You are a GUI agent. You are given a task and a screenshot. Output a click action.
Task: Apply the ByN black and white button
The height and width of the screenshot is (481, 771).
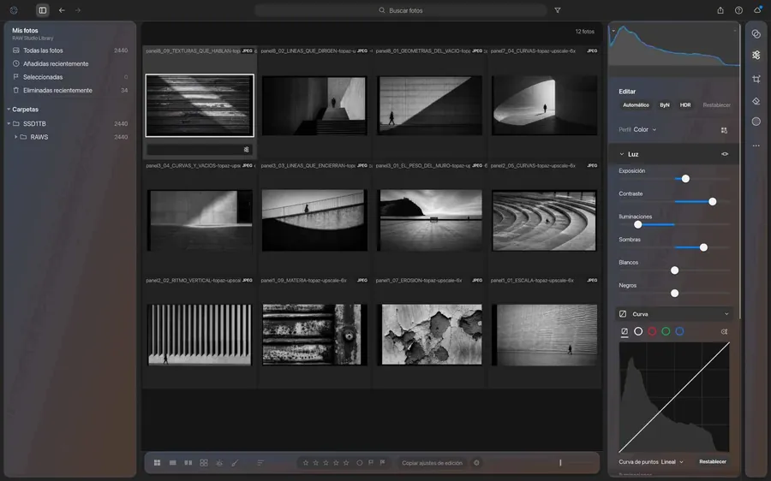point(665,105)
